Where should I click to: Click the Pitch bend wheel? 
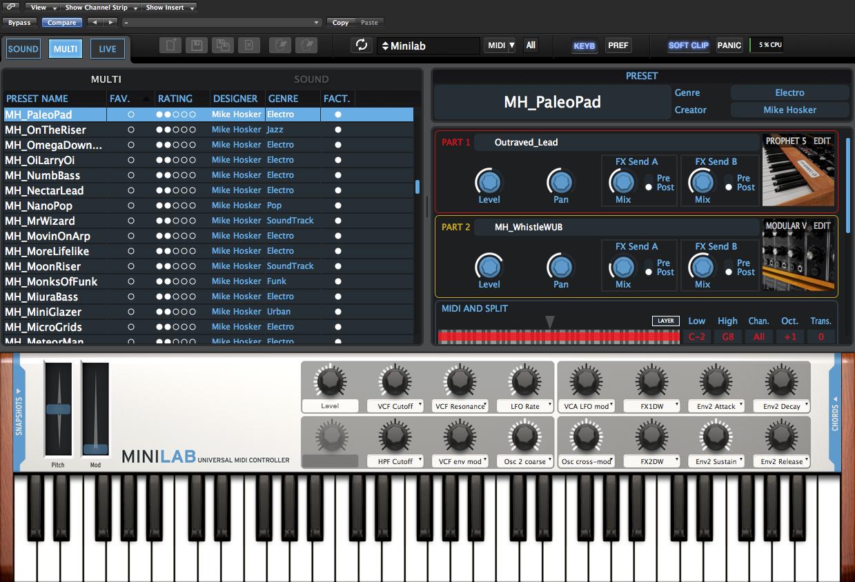[x=58, y=408]
